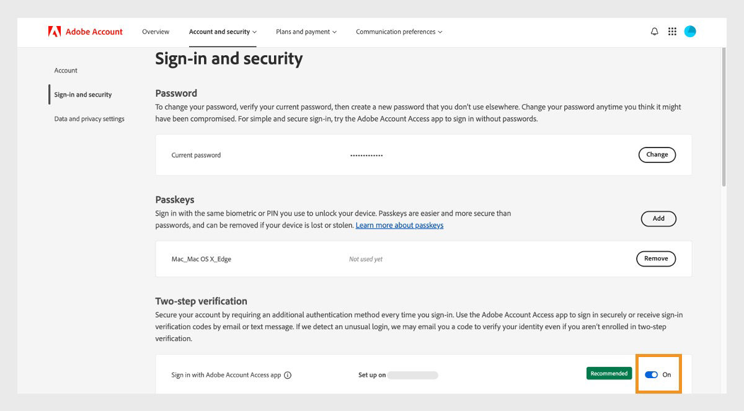Select Account in the sidebar

point(65,70)
